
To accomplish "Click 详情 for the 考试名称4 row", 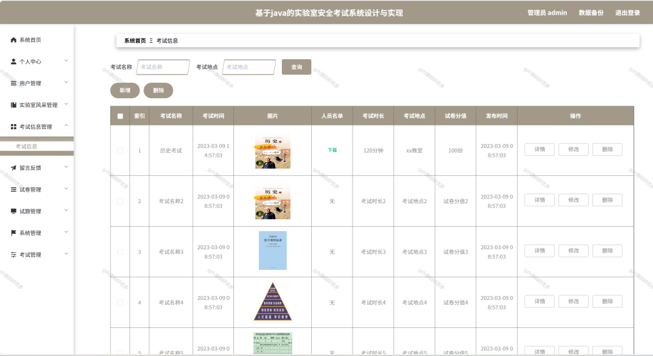I will 539,301.
